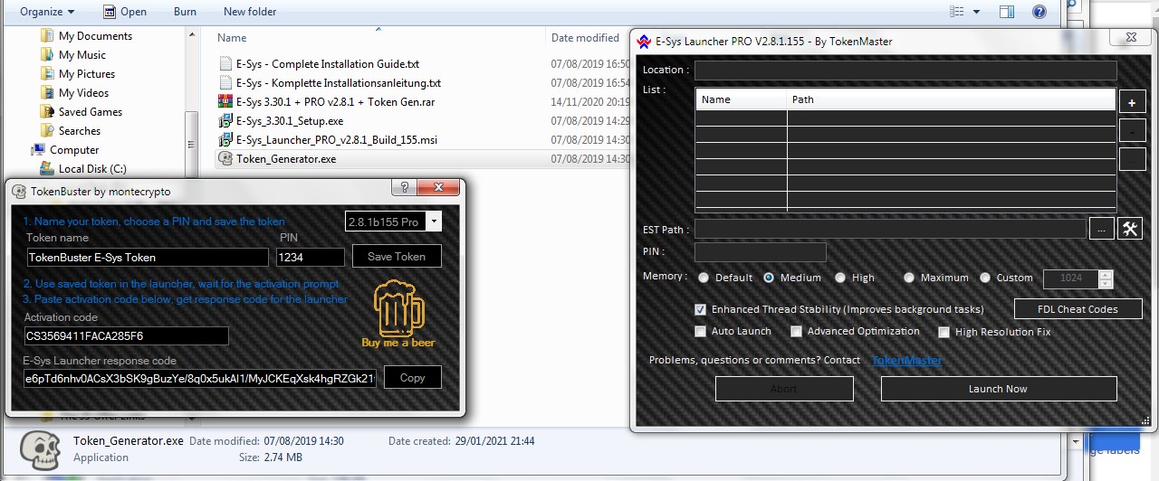Select the E-Sys 3.30.1 rar archive file
The width and height of the screenshot is (1159, 481).
click(x=335, y=102)
